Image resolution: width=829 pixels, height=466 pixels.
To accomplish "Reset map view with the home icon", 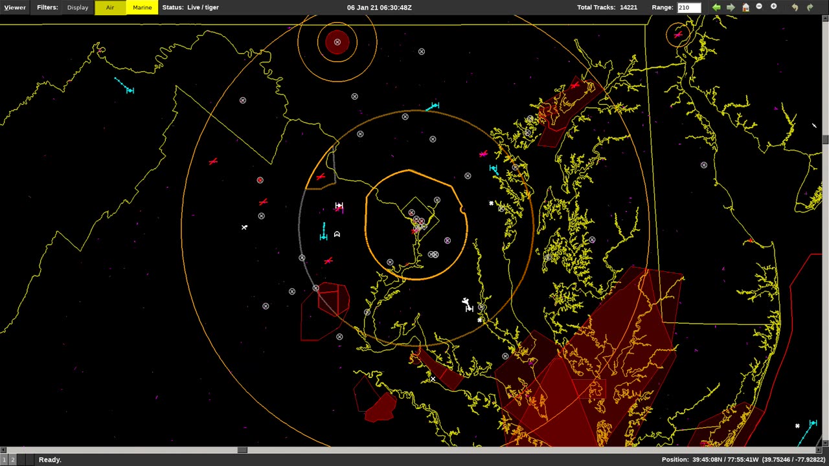I will point(745,7).
